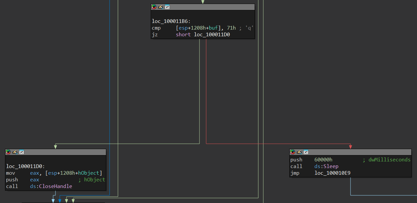Follow loc_100011D0 operand in jz instruction

point(212,35)
